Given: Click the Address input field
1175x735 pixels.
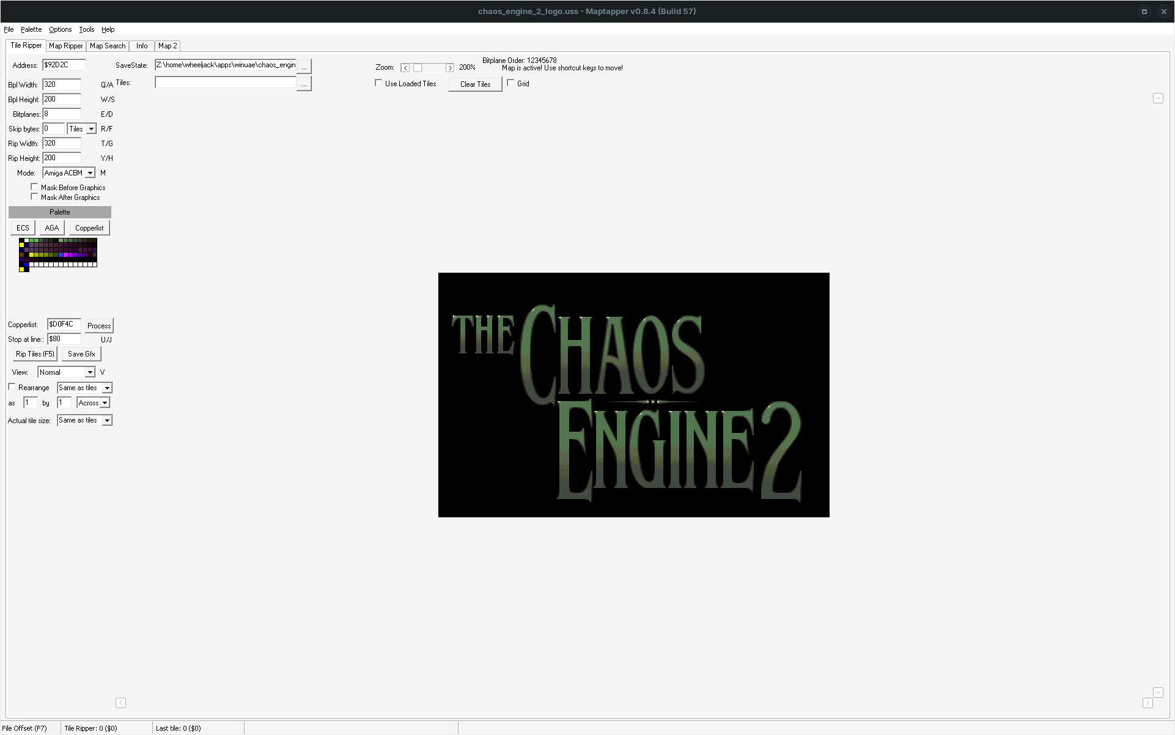Looking at the screenshot, I should 64,65.
